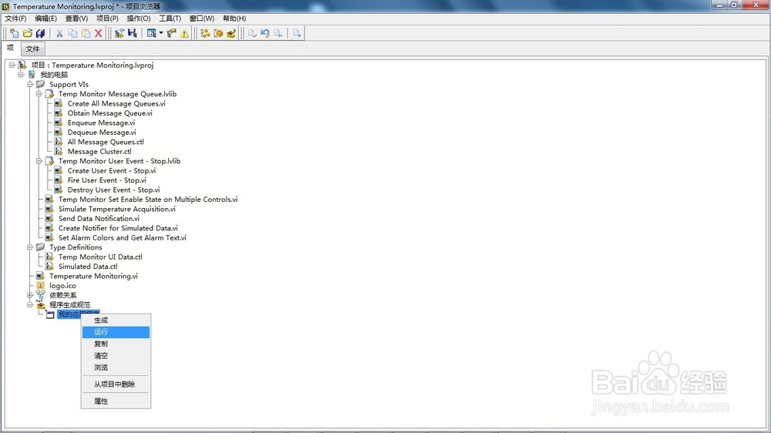
Task: Open the 窗口(W) menu
Action: point(201,18)
